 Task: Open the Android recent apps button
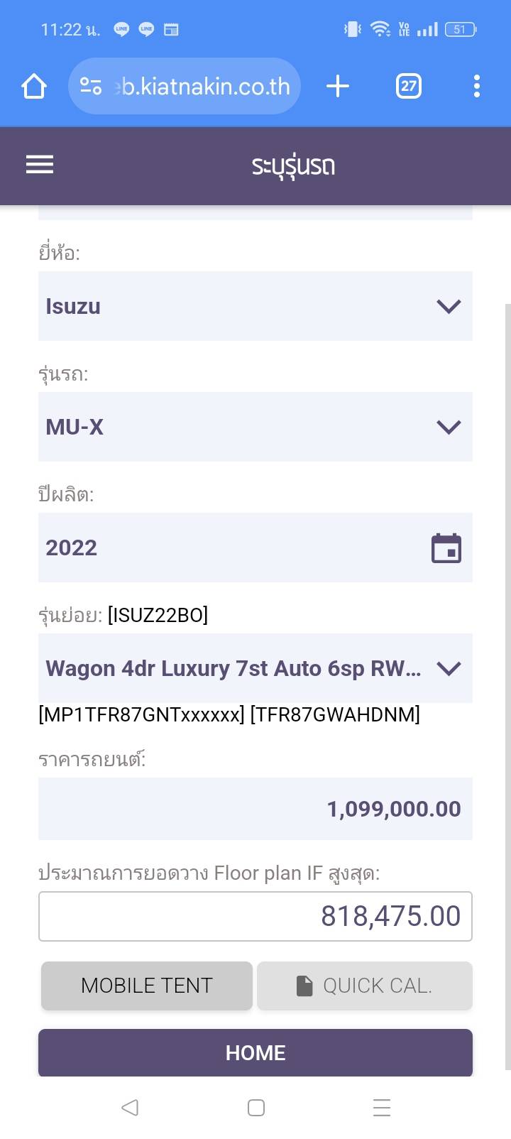tap(382, 1107)
